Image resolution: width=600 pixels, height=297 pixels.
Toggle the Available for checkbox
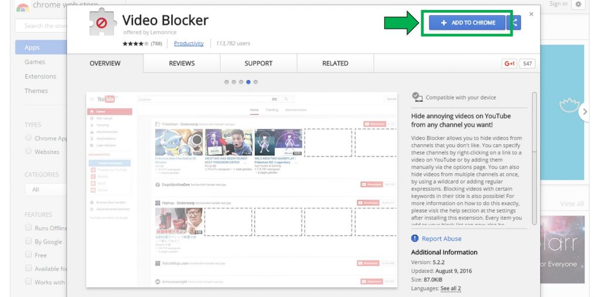tap(28, 268)
